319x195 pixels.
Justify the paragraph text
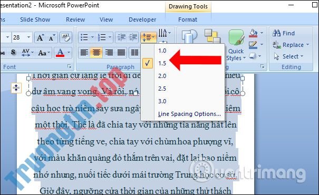coord(121,53)
